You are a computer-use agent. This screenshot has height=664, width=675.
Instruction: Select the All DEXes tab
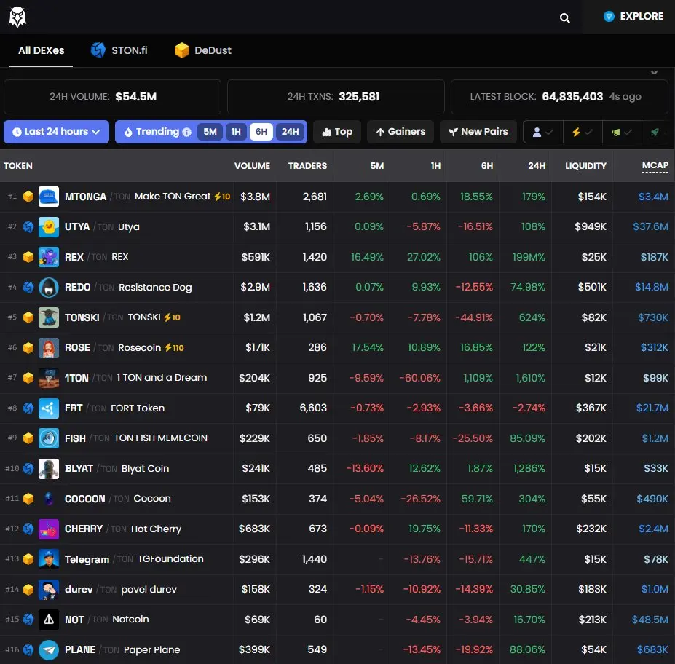point(41,50)
